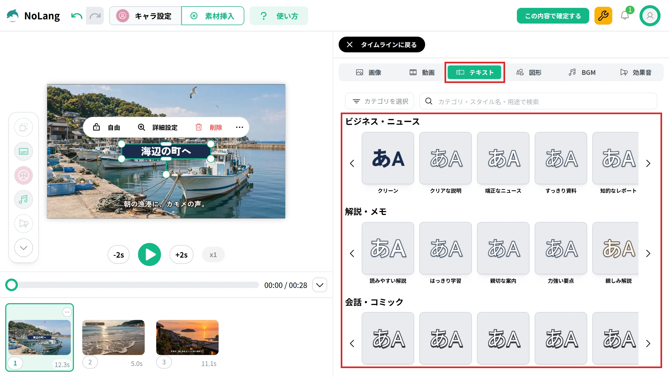Select the テキスト tab

pos(475,73)
